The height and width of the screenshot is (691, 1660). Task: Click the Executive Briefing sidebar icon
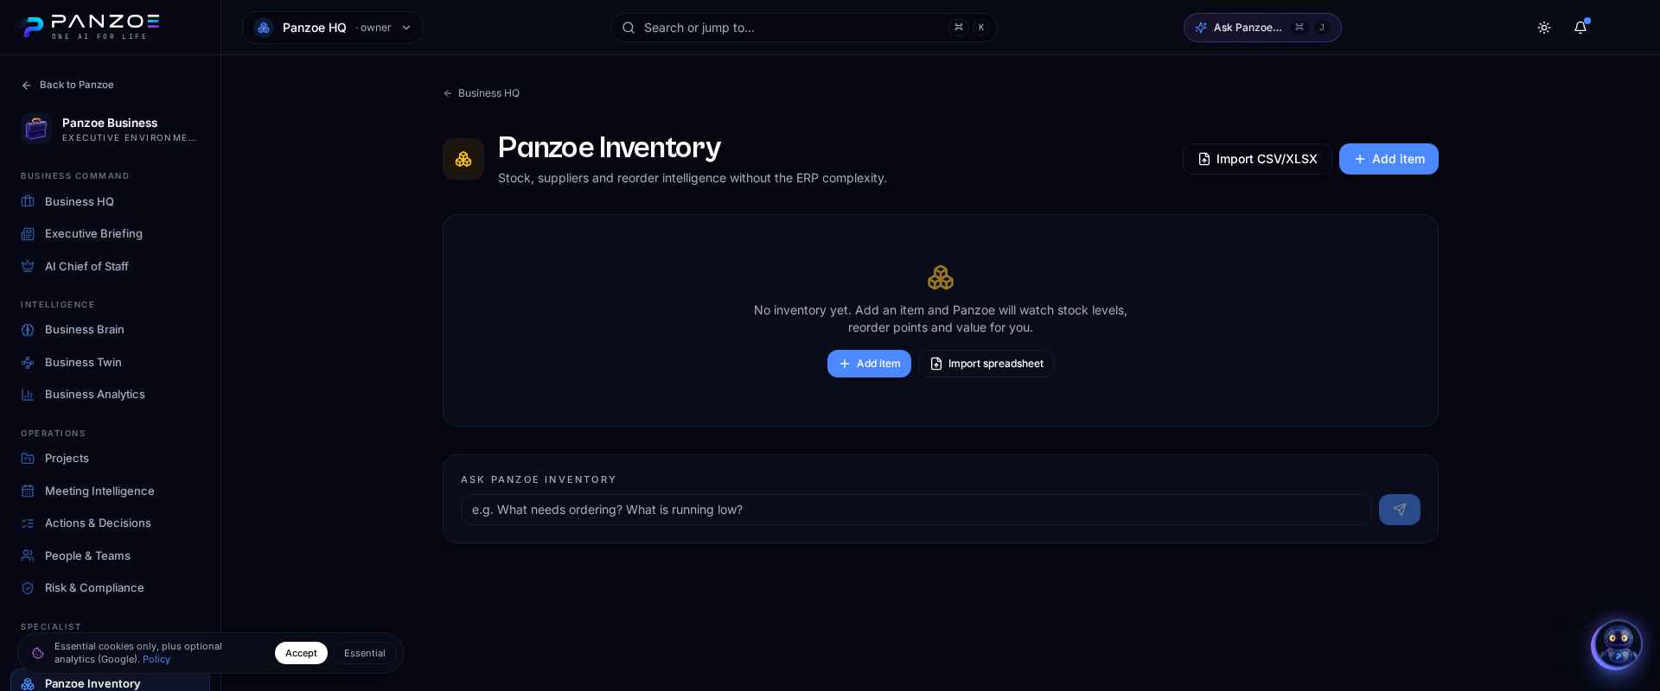pos(28,234)
